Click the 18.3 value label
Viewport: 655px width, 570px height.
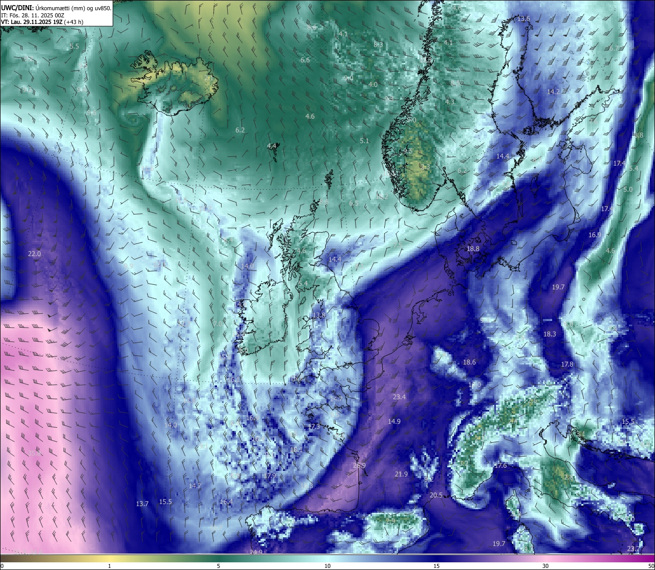549,334
